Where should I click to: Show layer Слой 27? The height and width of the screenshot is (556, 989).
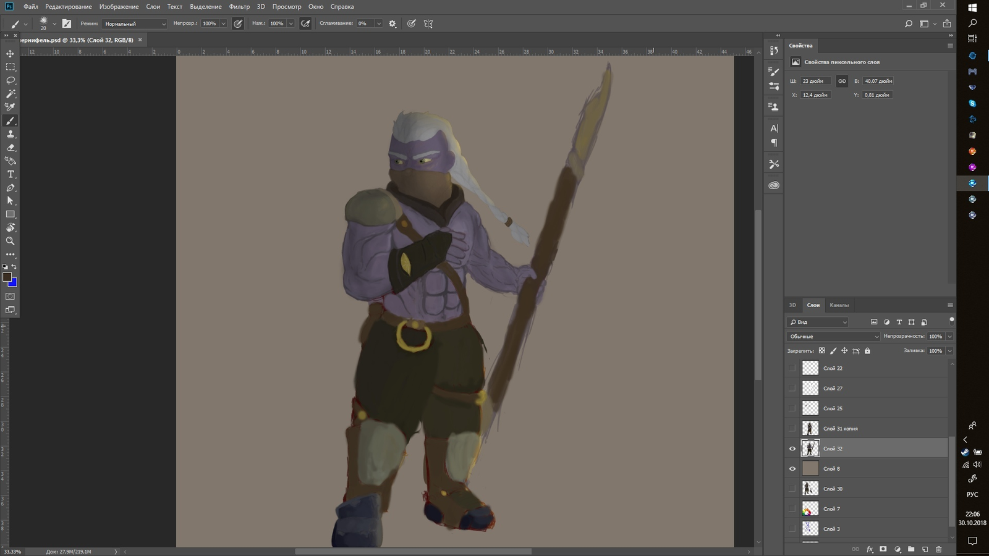click(792, 389)
